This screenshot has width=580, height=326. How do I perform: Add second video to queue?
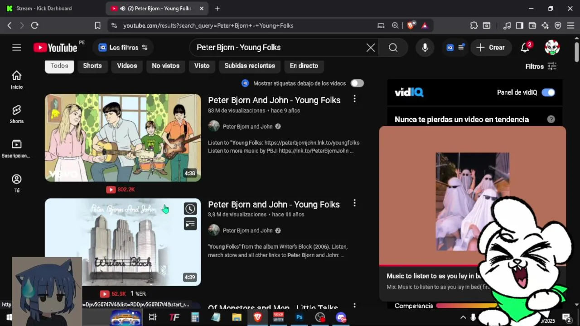click(190, 224)
